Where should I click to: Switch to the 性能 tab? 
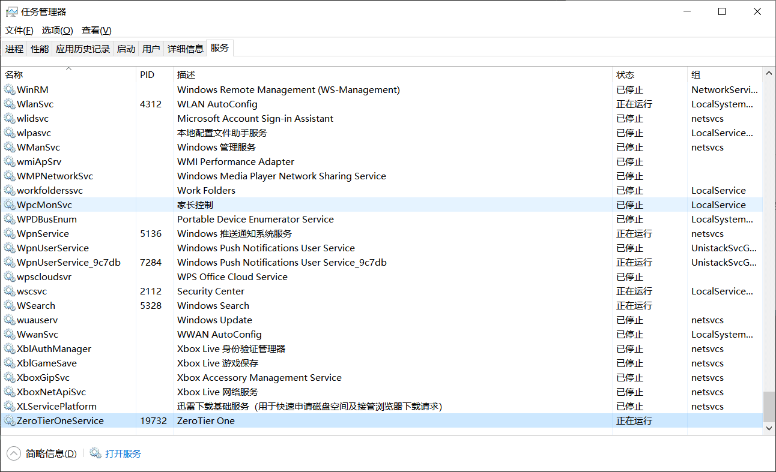coord(40,49)
